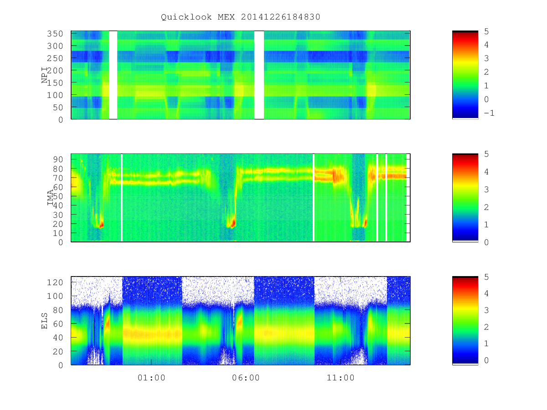Select the IMA axis label
This screenshot has height=410, width=547.
pyautogui.click(x=50, y=197)
